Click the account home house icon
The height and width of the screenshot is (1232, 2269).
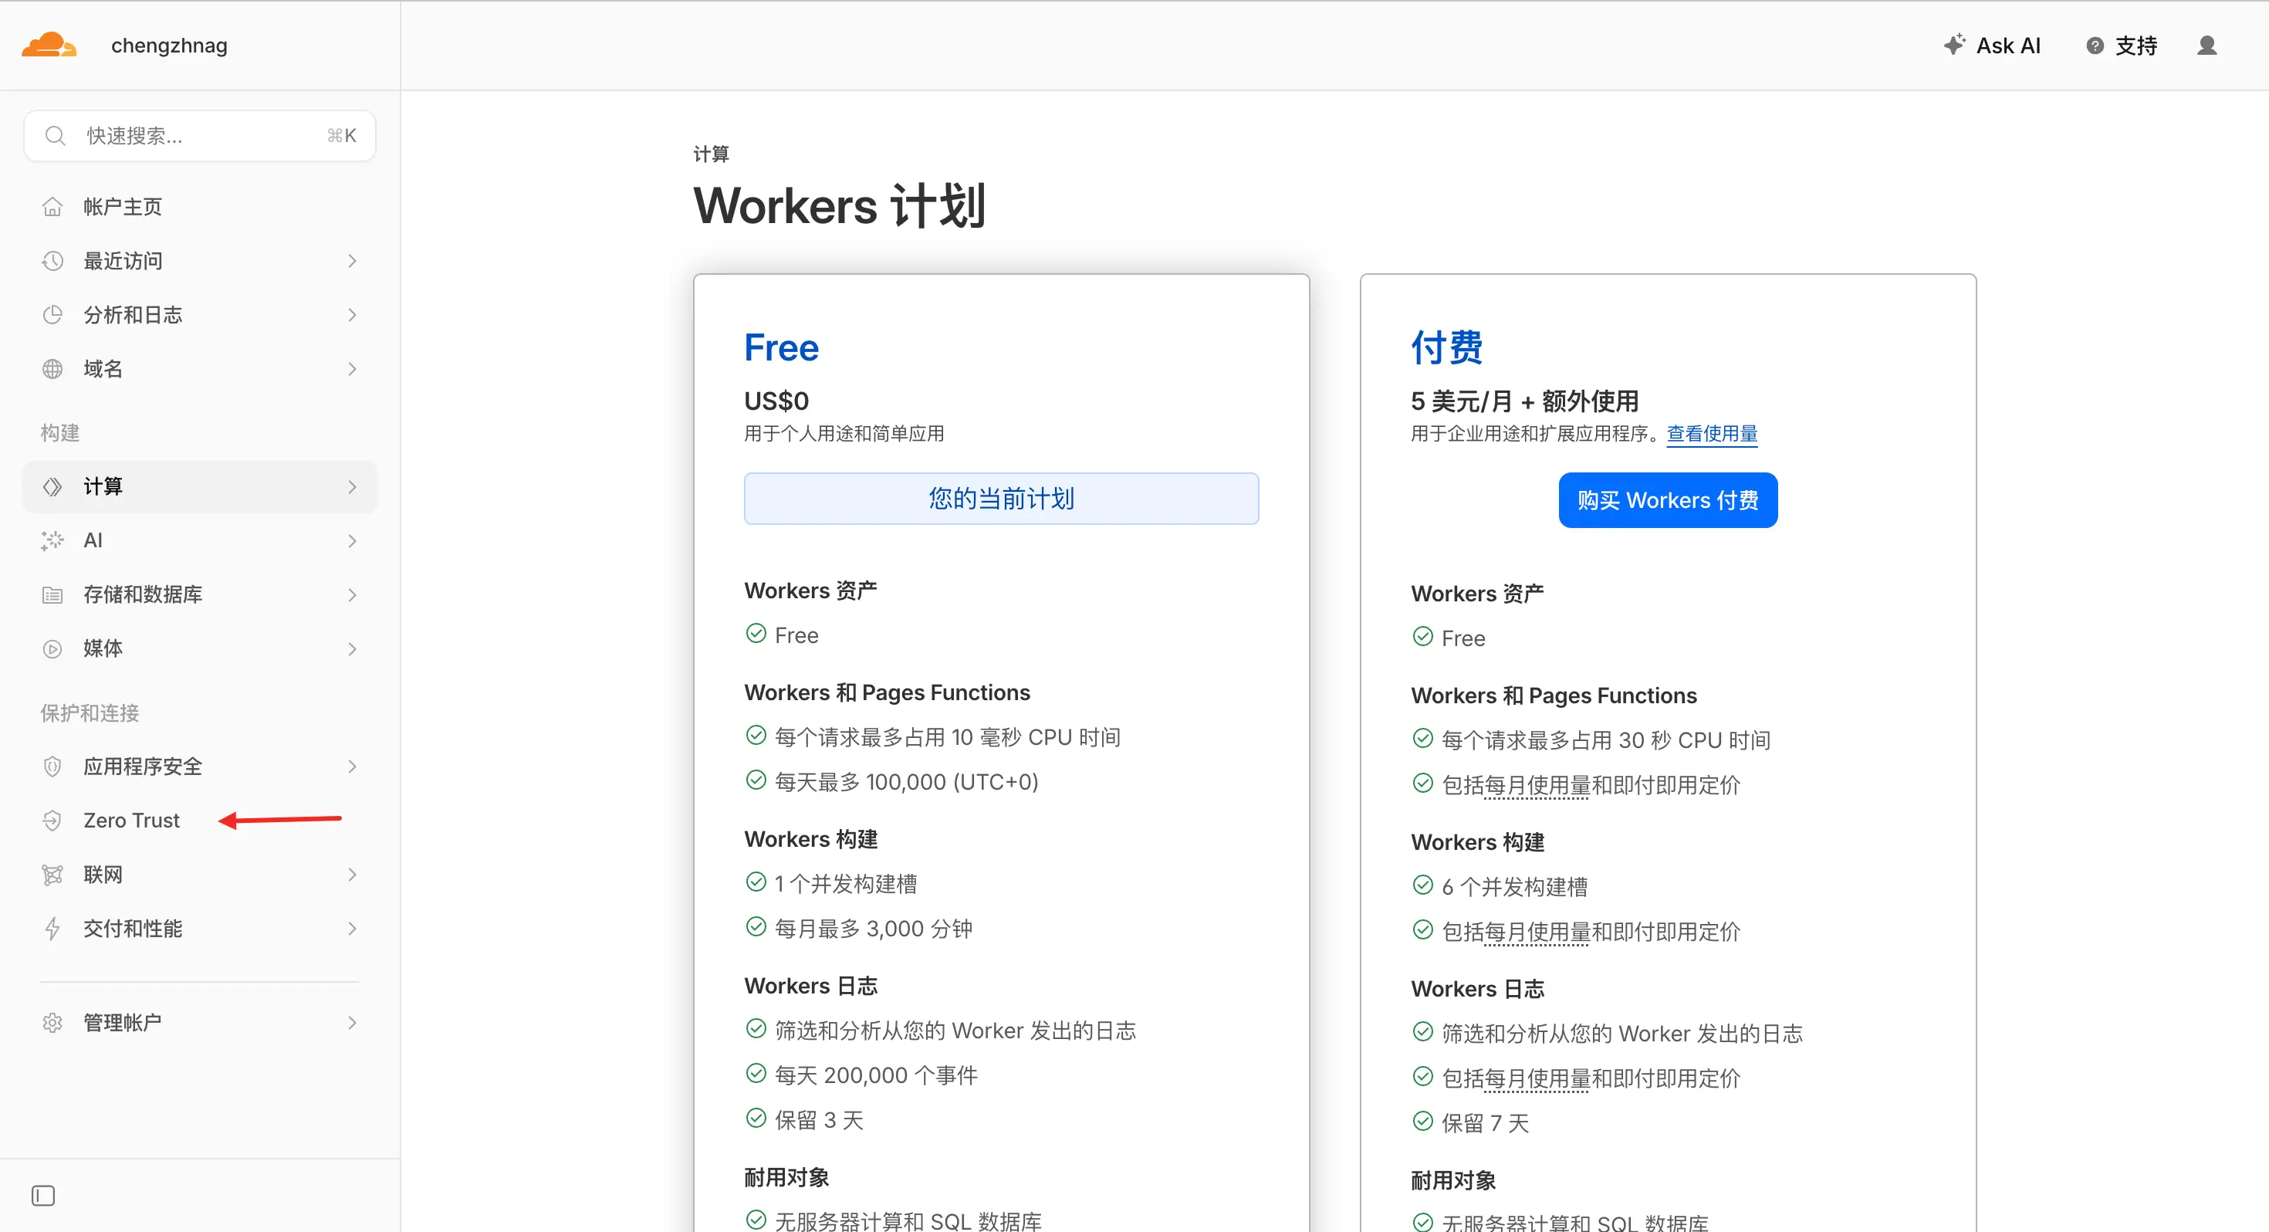pos(52,207)
